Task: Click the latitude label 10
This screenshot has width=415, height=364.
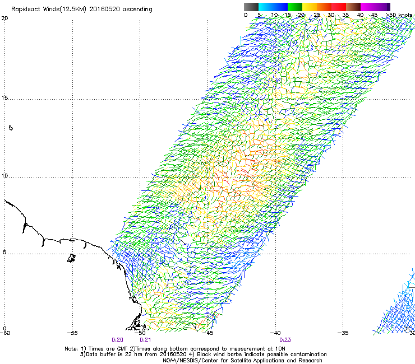Action: click(4, 175)
